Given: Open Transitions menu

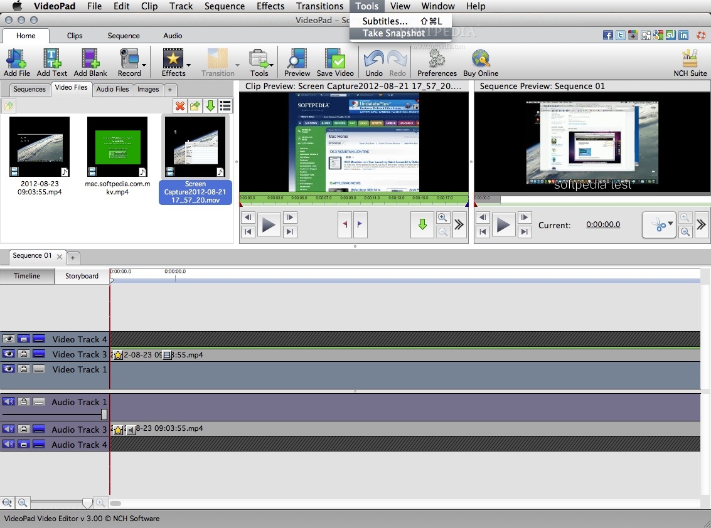Looking at the screenshot, I should pyautogui.click(x=319, y=6).
